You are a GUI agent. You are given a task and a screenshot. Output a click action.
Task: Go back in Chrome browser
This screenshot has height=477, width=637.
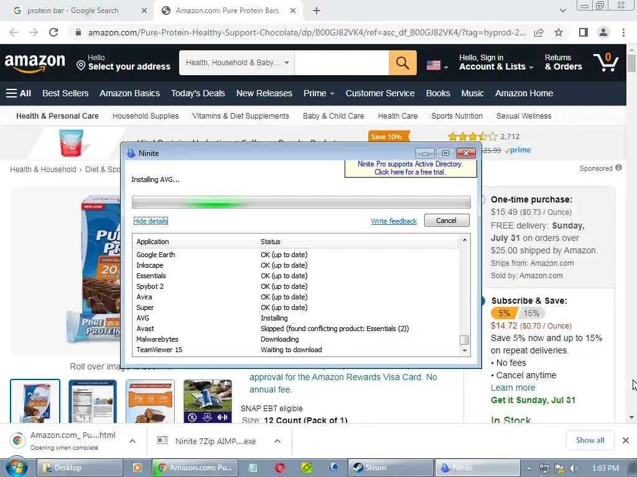pyautogui.click(x=14, y=32)
